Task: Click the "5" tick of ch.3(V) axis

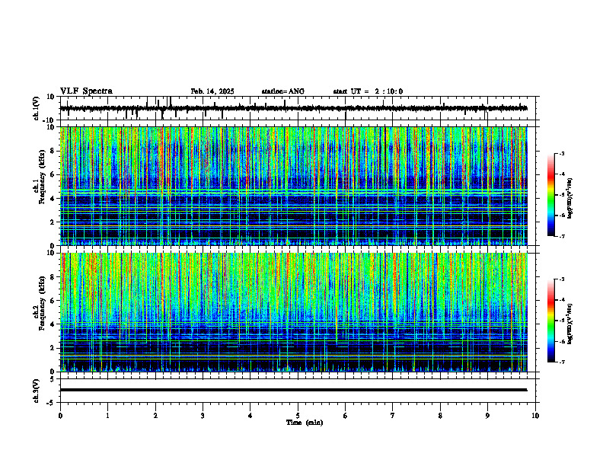Action: 53,378
